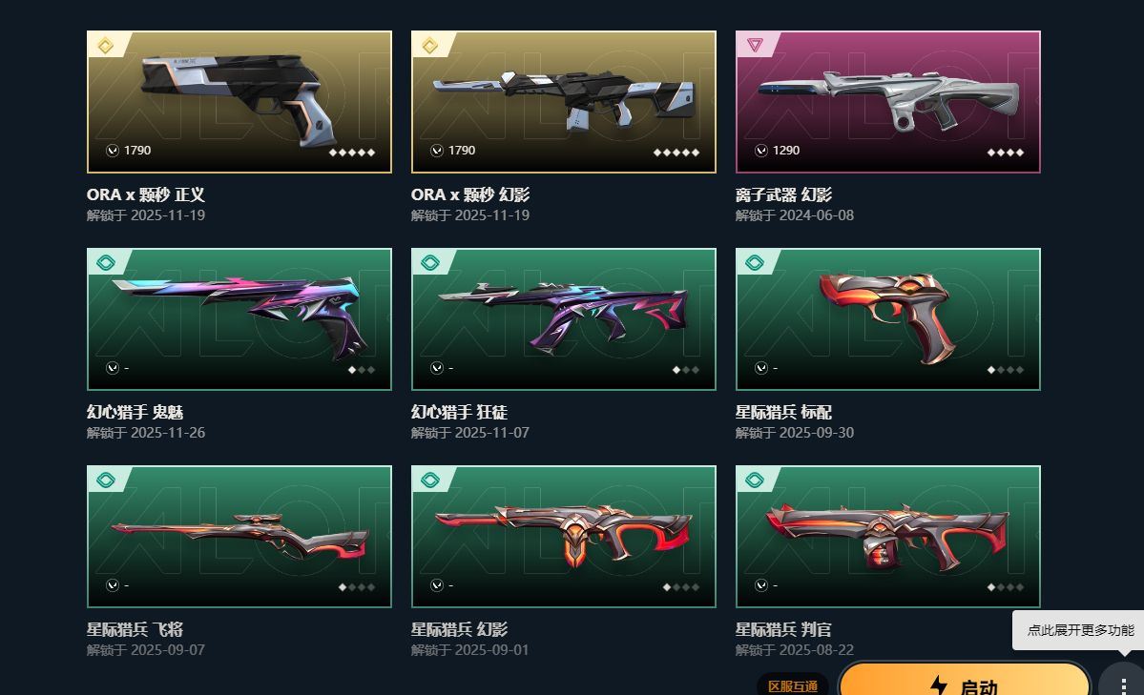The height and width of the screenshot is (695, 1144).
Task: Click the lightning bolt icon on 启动 button
Action: tap(939, 685)
